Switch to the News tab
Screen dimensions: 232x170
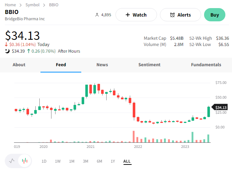102,65
